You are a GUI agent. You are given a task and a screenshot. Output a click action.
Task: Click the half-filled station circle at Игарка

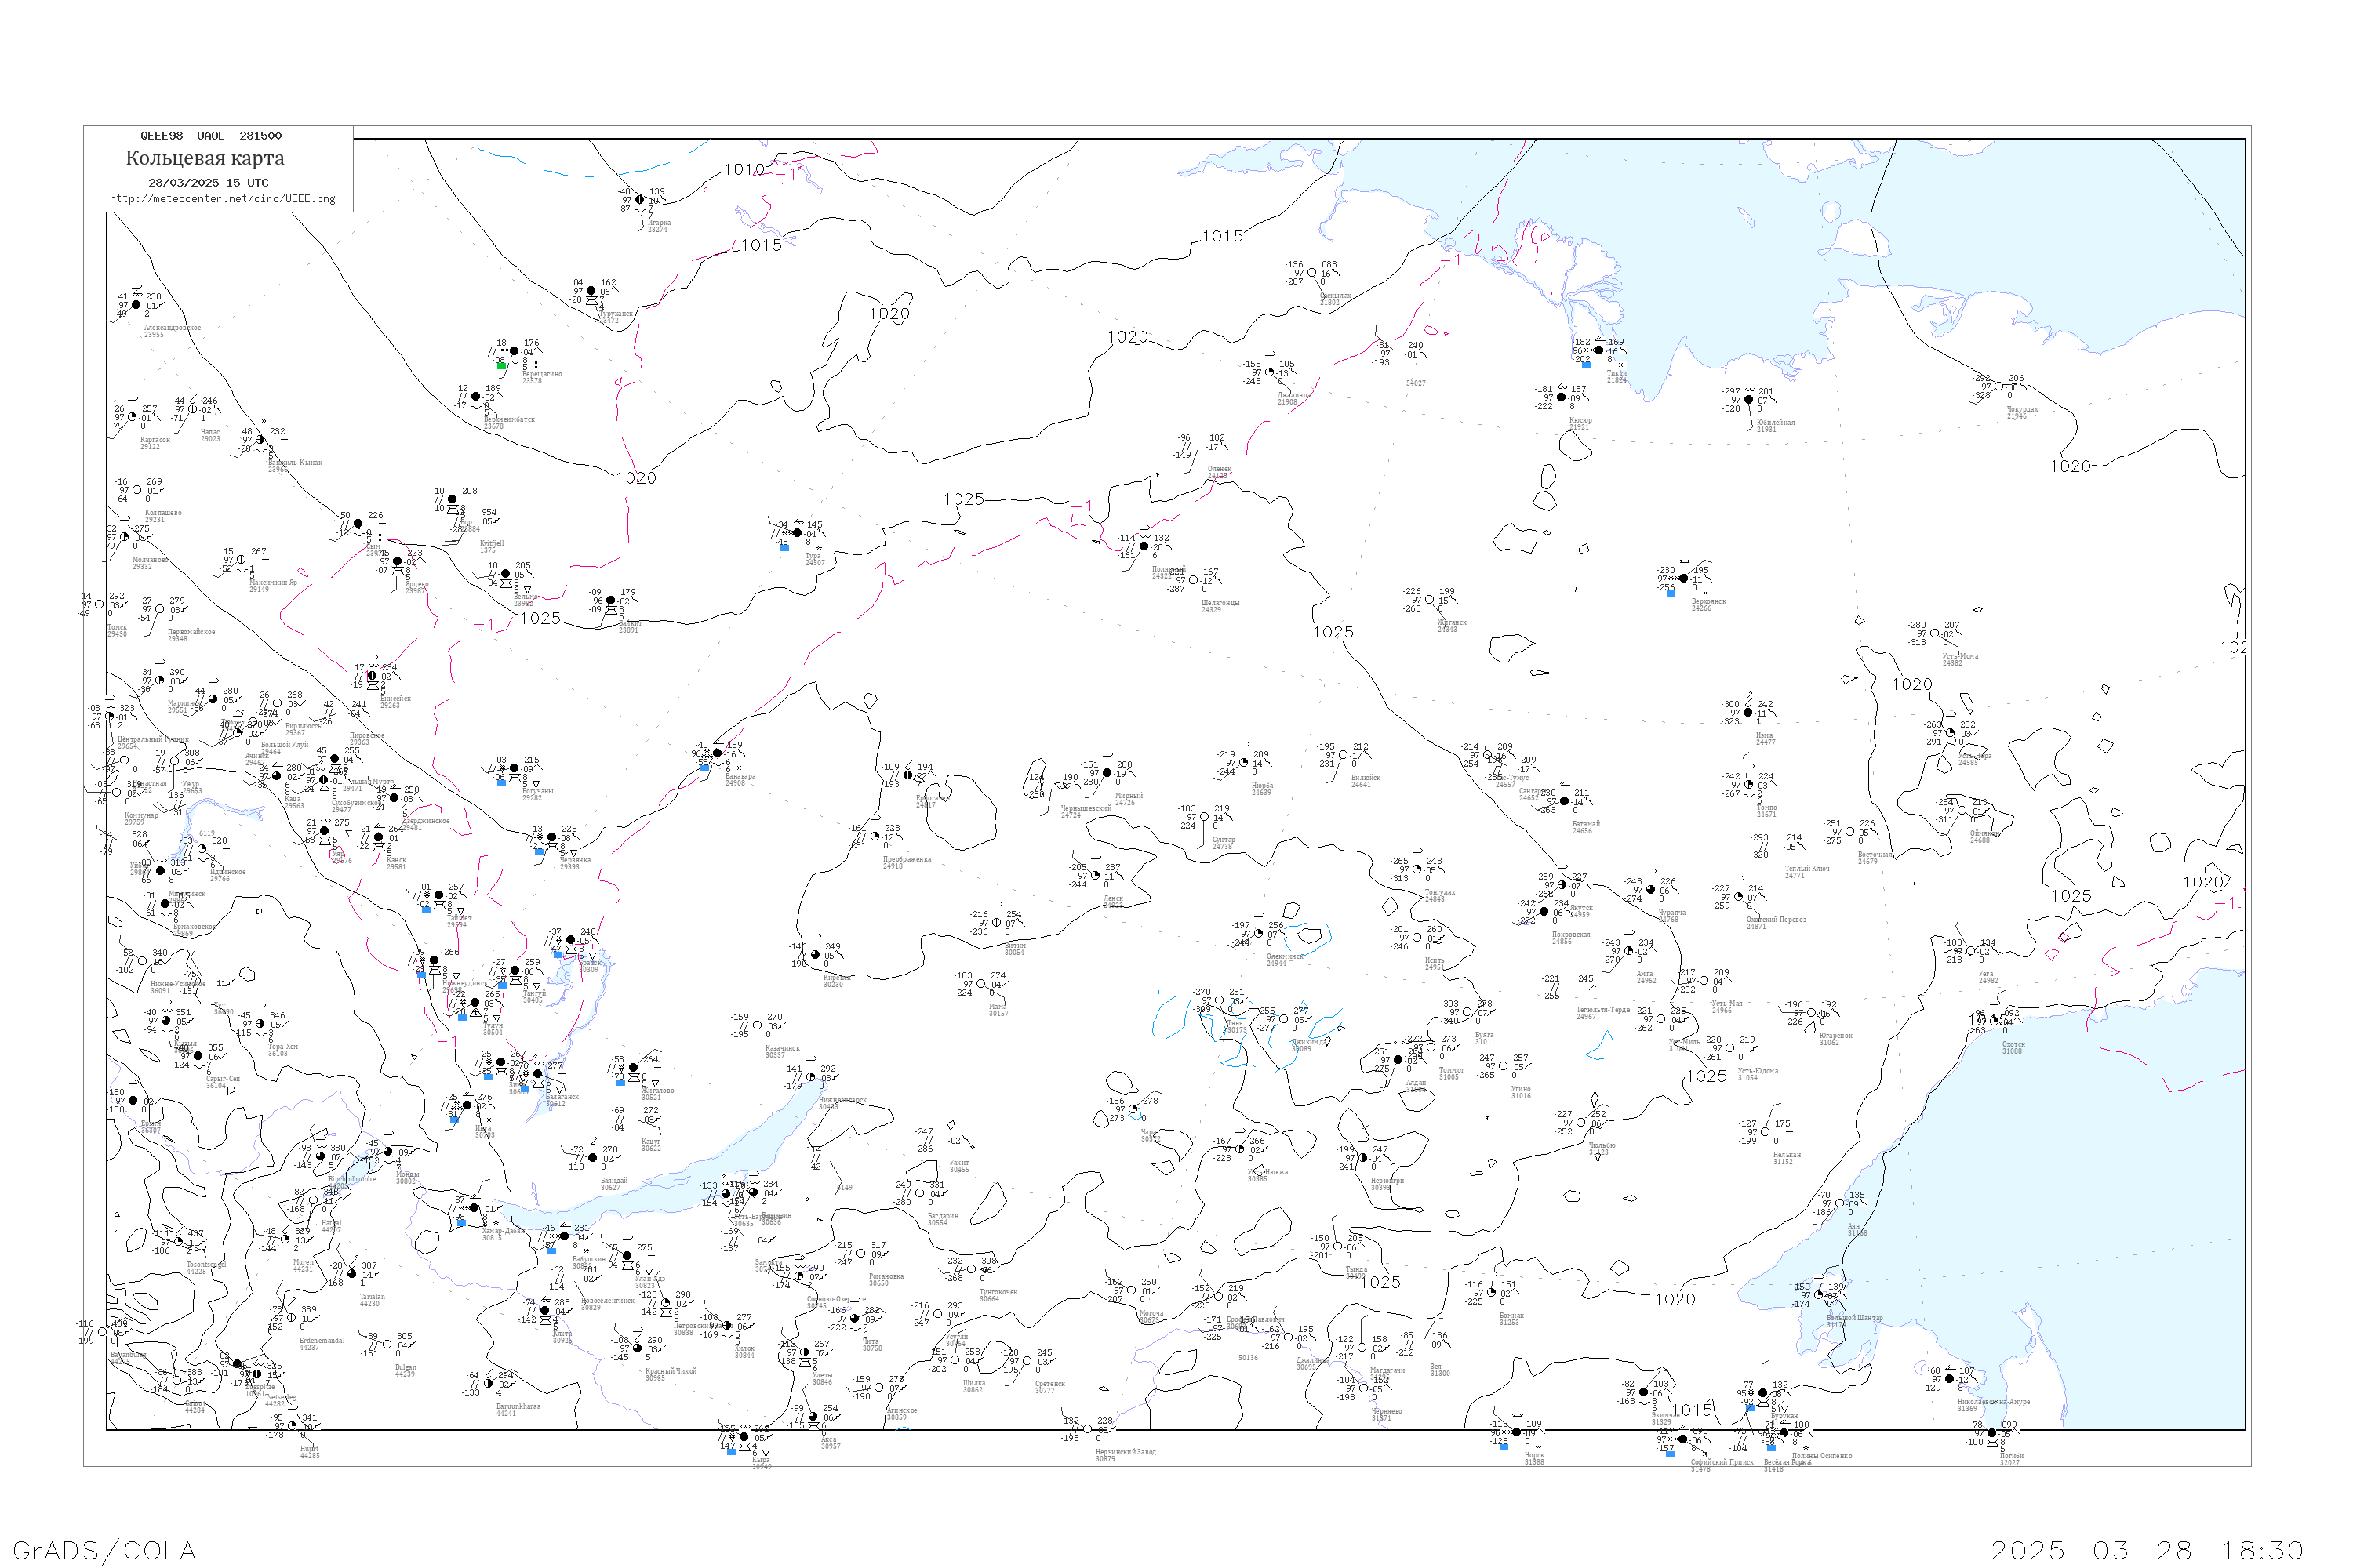pyautogui.click(x=640, y=200)
